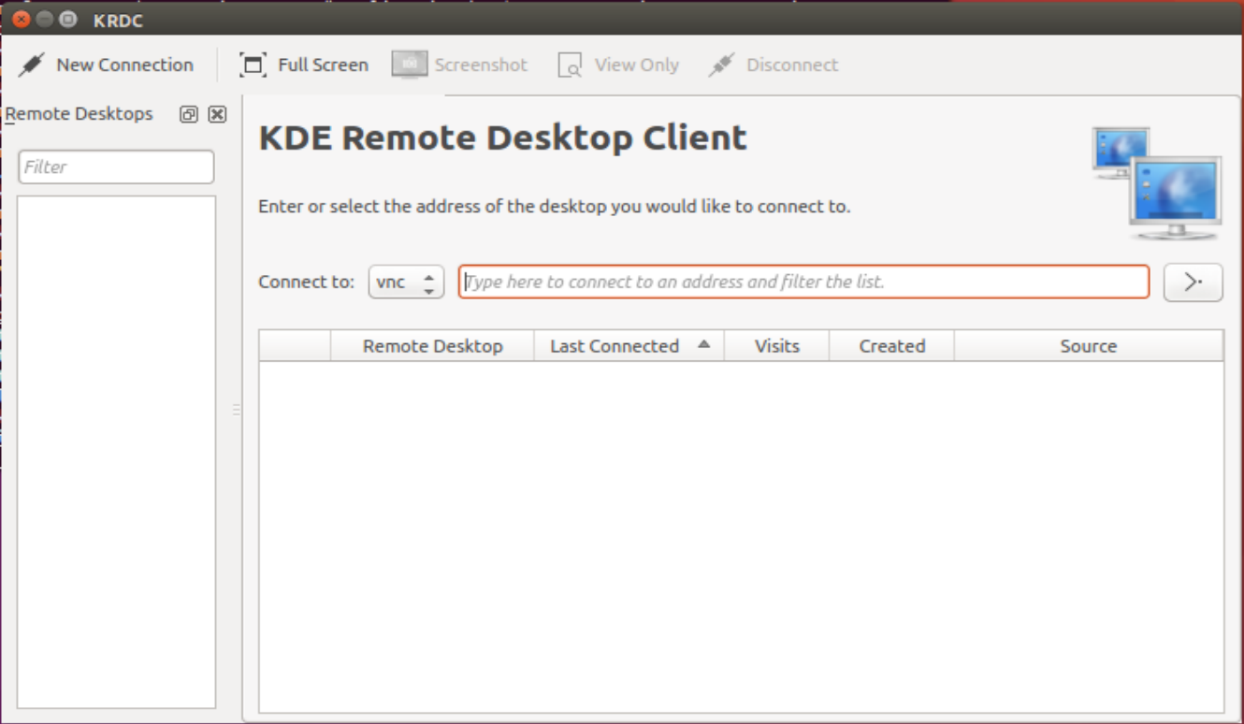Open the vnc protocol dropdown
1244x724 pixels.
tap(406, 282)
